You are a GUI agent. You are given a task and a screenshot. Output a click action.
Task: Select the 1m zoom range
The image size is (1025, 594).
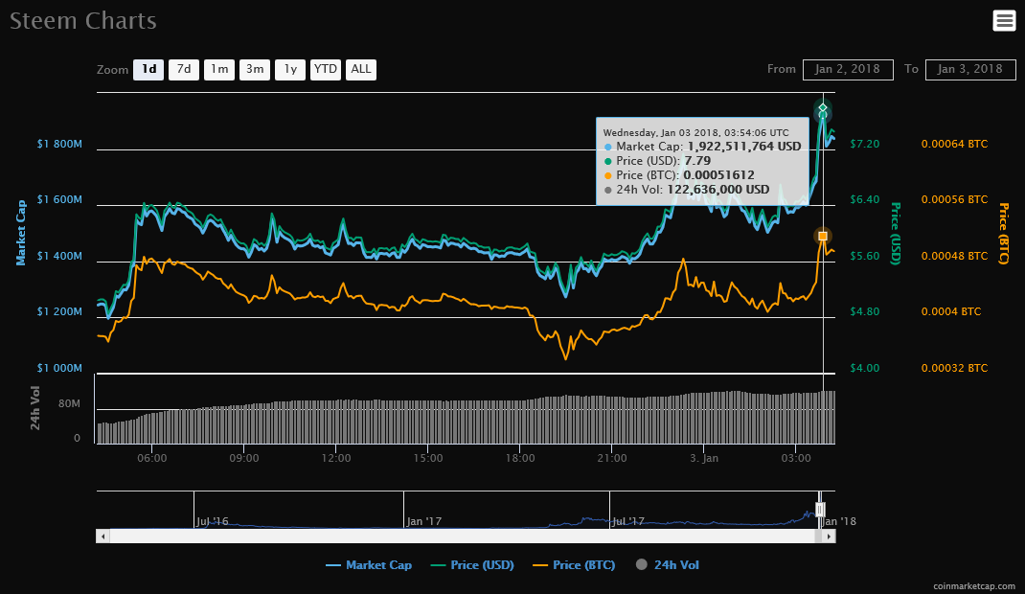click(x=219, y=69)
